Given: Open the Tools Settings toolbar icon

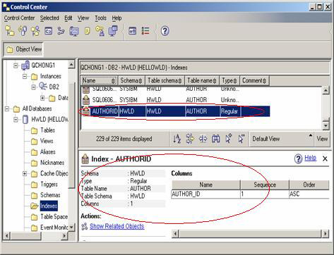Looking at the screenshot, I should [133, 31].
